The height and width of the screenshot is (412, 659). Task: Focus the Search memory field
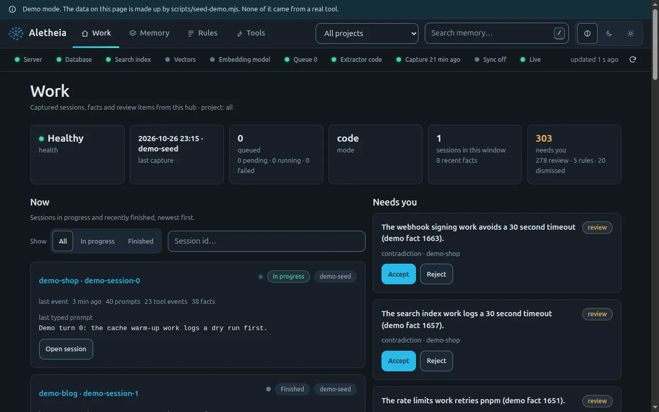click(497, 33)
